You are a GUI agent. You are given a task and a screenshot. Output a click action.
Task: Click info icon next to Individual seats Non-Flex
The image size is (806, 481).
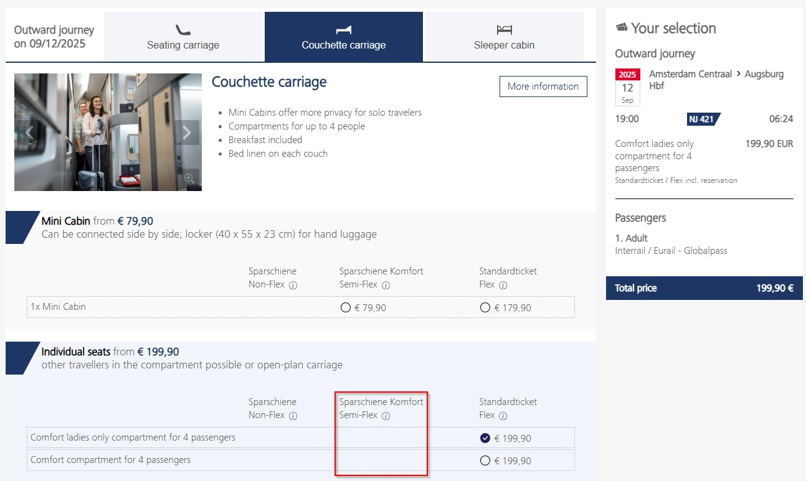pyautogui.click(x=293, y=416)
